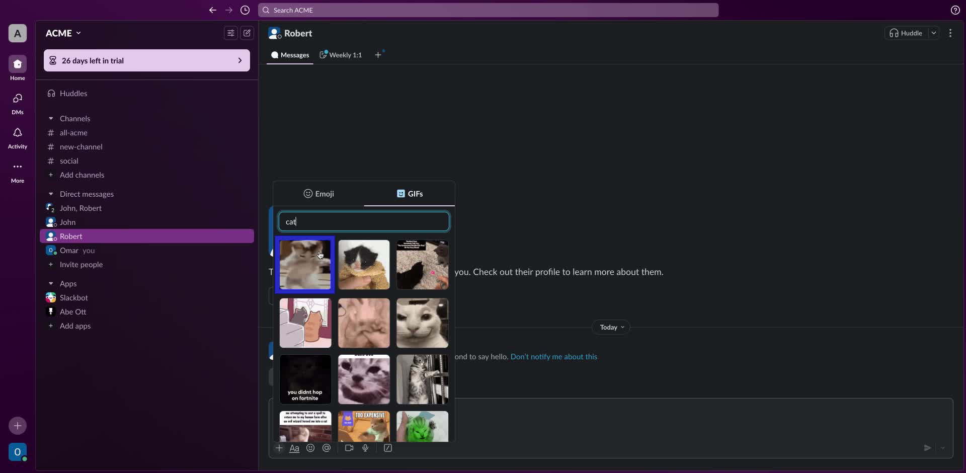Record an audio clip with the microphone icon
The width and height of the screenshot is (966, 473).
(x=366, y=448)
